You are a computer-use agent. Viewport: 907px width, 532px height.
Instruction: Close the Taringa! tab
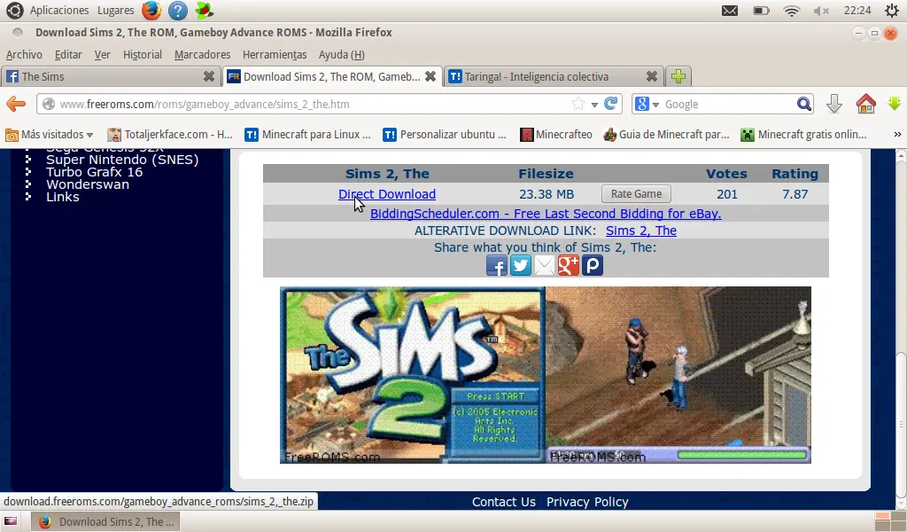point(651,76)
